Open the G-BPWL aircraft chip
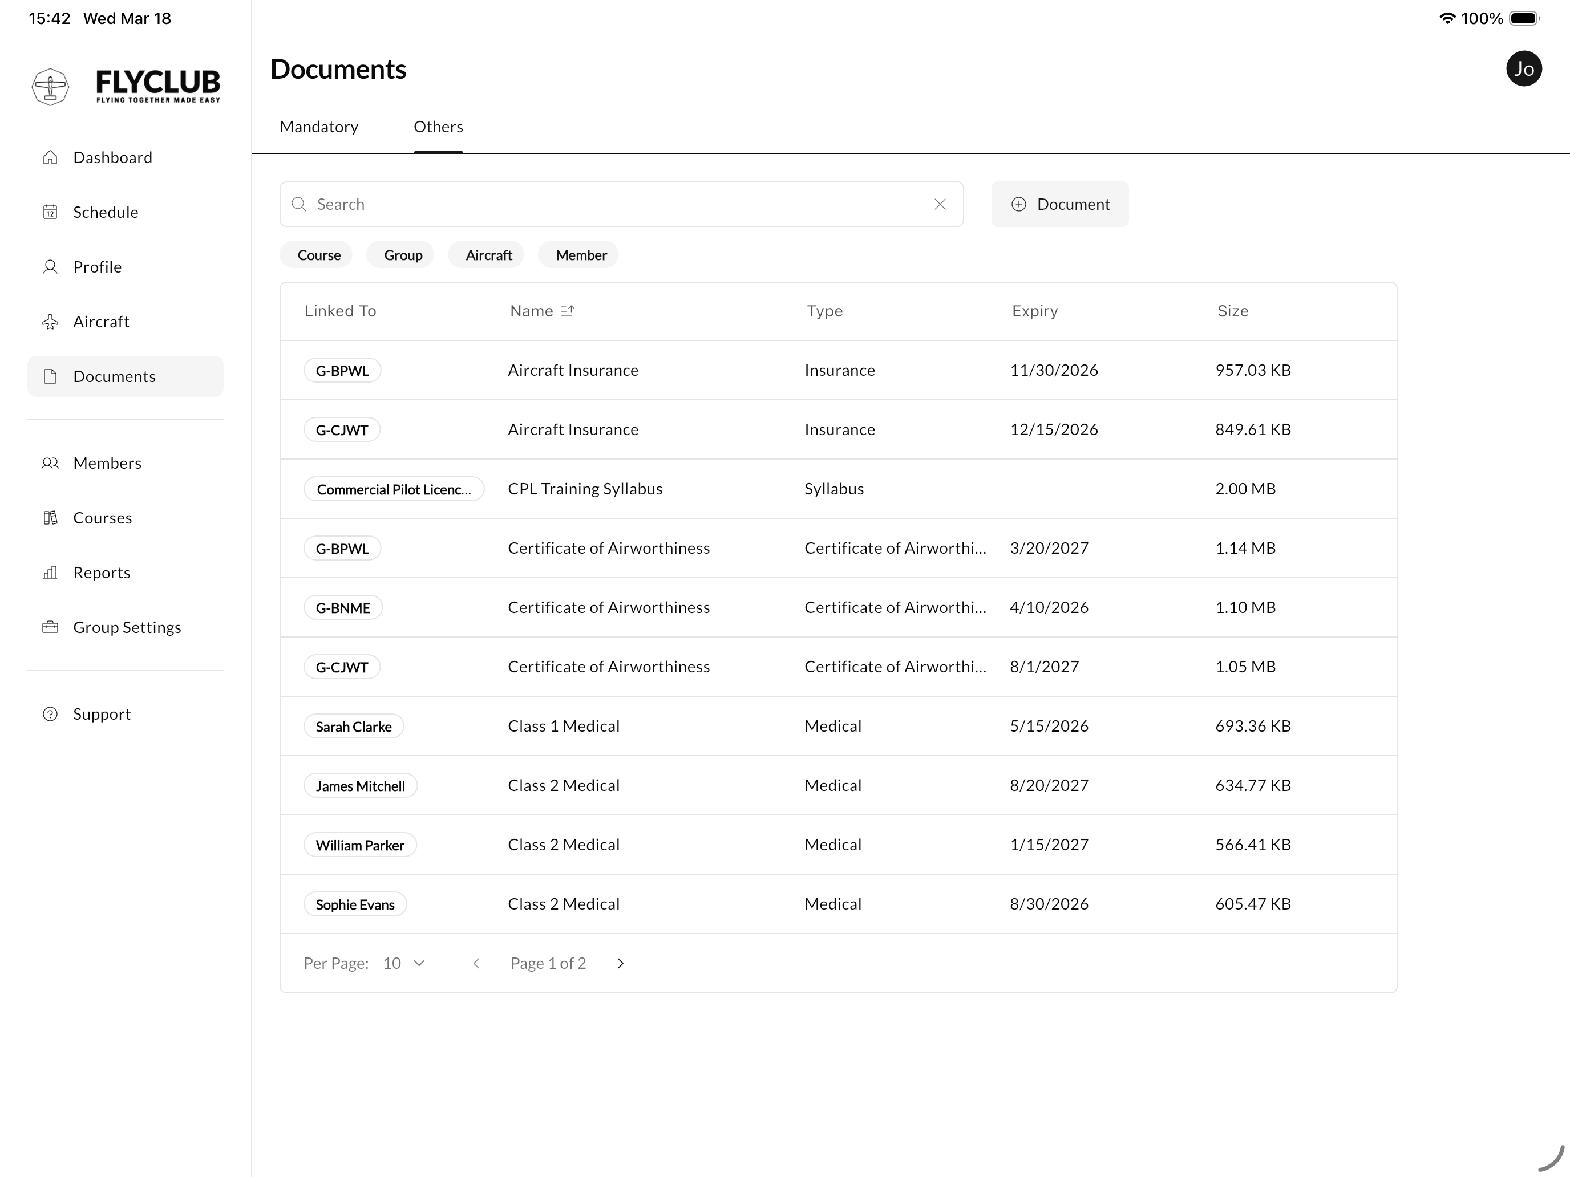 pyautogui.click(x=342, y=370)
